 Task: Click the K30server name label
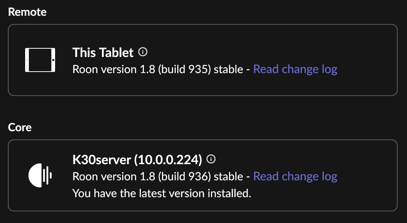[x=102, y=160]
